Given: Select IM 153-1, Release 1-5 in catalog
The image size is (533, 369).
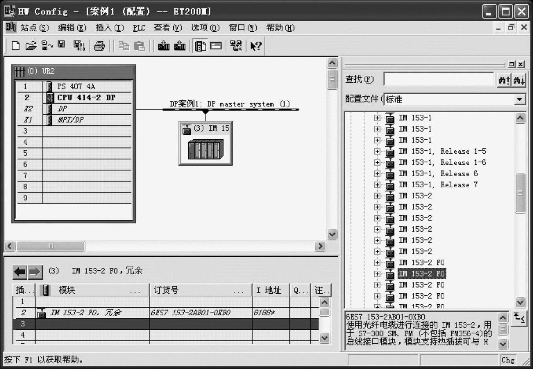Looking at the screenshot, I should pos(442,151).
